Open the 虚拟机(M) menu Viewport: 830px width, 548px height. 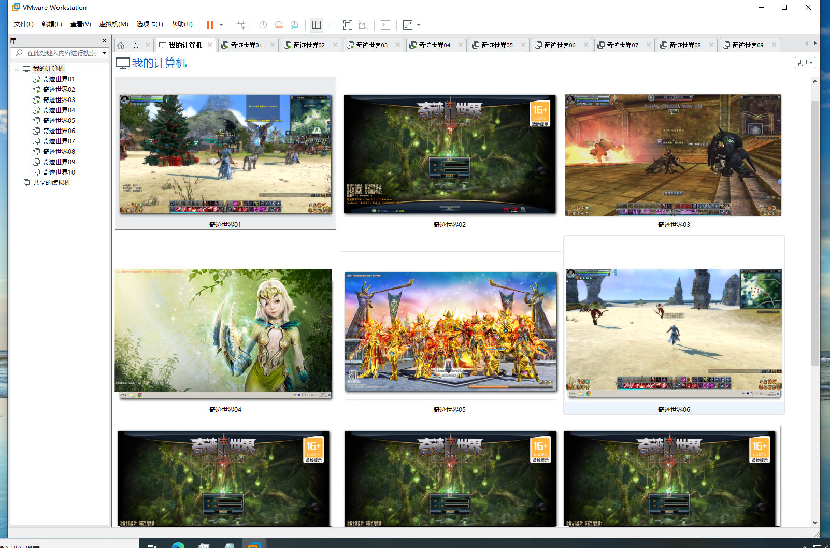pos(113,24)
